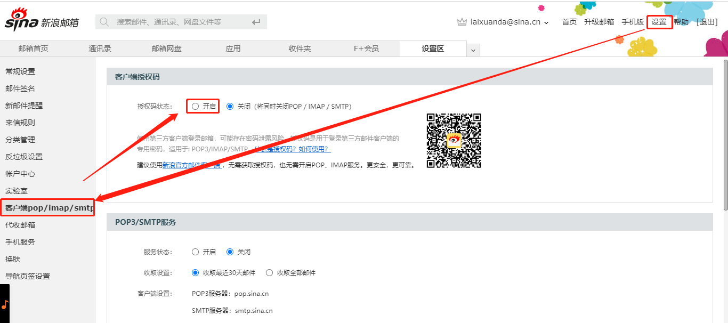Click the enter arrow icon in search box
Viewport: 728px width, 323px height.
[x=256, y=22]
